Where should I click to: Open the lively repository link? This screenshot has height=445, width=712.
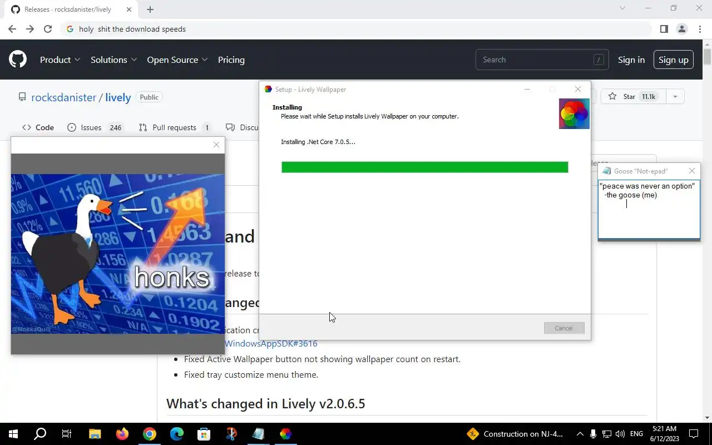[x=118, y=97]
